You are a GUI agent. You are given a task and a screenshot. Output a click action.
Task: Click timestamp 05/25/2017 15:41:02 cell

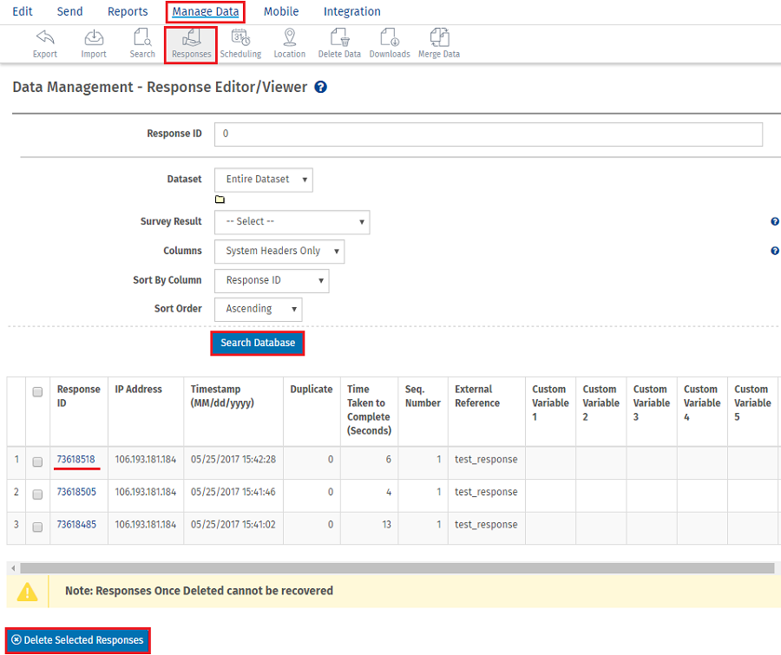(233, 525)
